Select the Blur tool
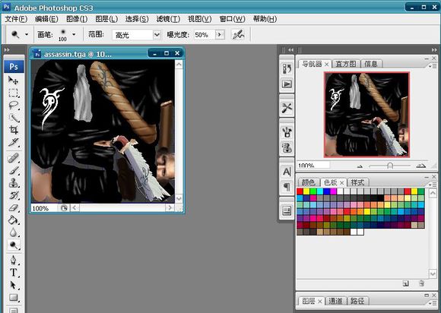441x313 pixels. tap(13, 232)
